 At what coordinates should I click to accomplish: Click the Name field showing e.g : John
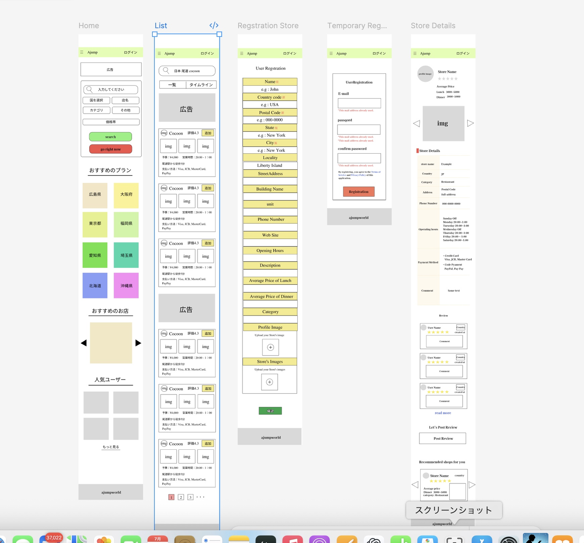(x=270, y=89)
